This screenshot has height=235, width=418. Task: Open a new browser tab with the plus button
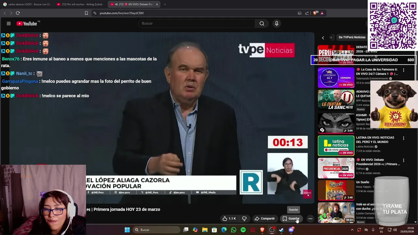point(165,4)
